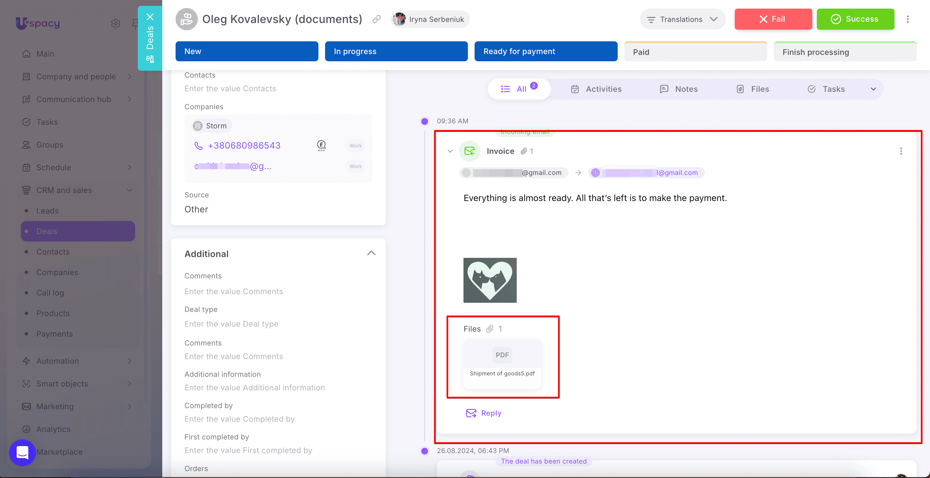Mark the deal as Fail
The width and height of the screenshot is (930, 478).
pos(773,19)
